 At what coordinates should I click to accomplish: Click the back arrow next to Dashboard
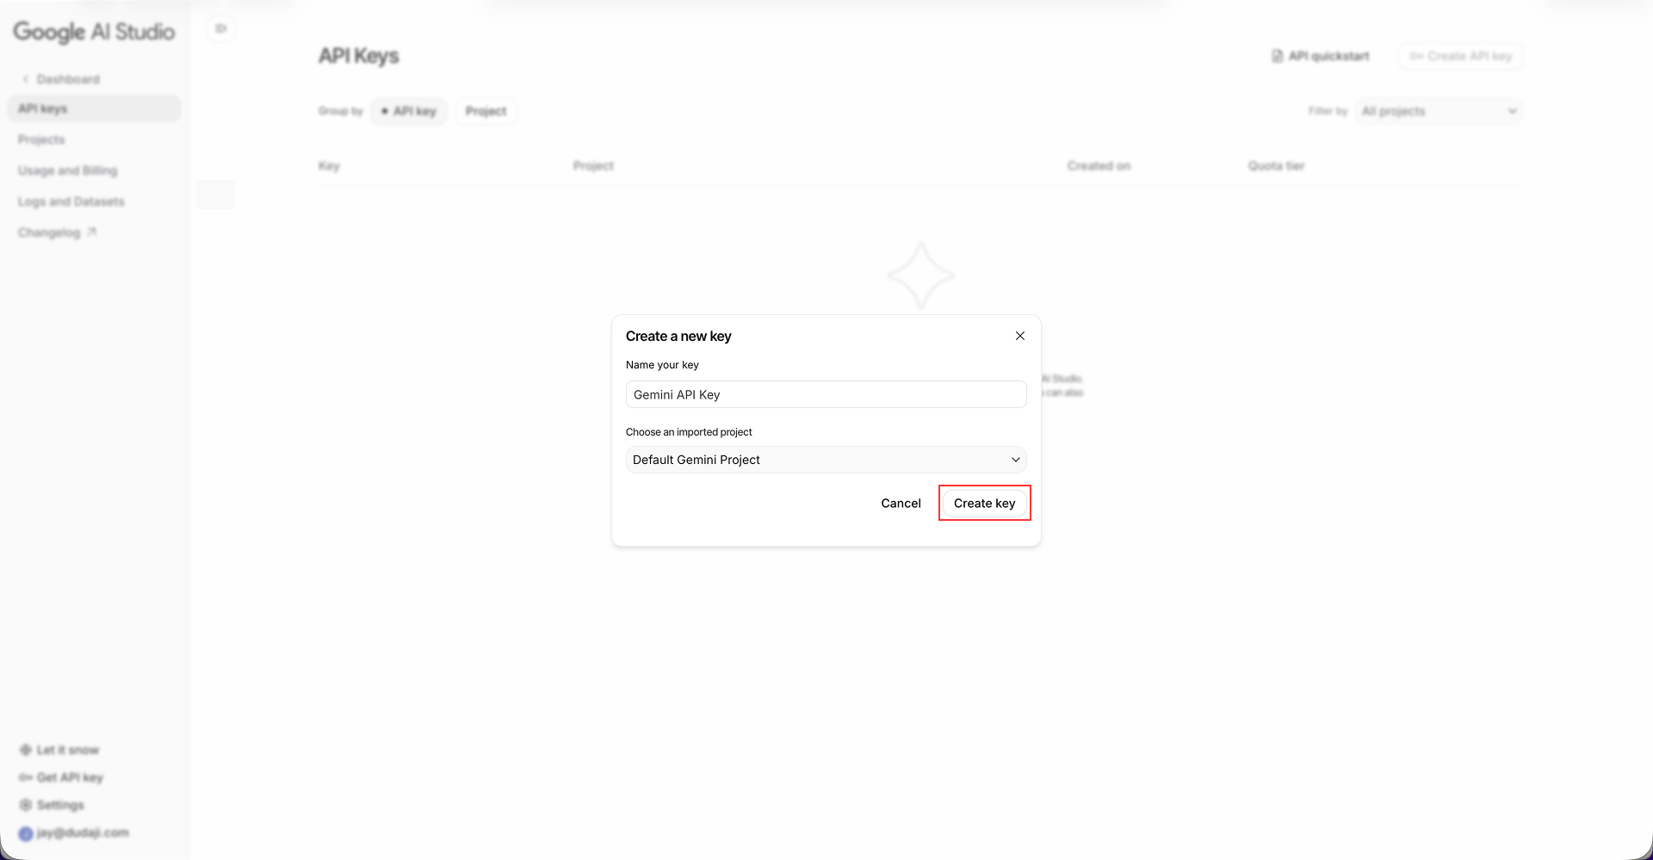tap(25, 78)
